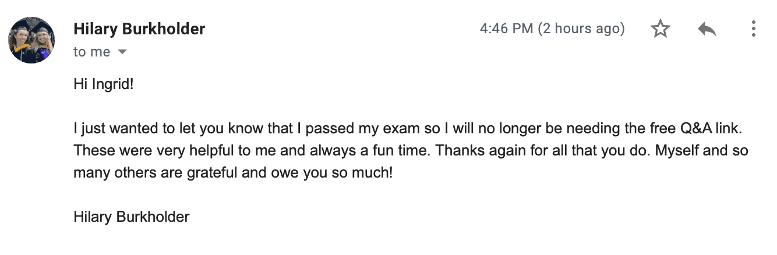Click the 4:46 PM timestamp
The height and width of the screenshot is (255, 777).
coord(506,29)
